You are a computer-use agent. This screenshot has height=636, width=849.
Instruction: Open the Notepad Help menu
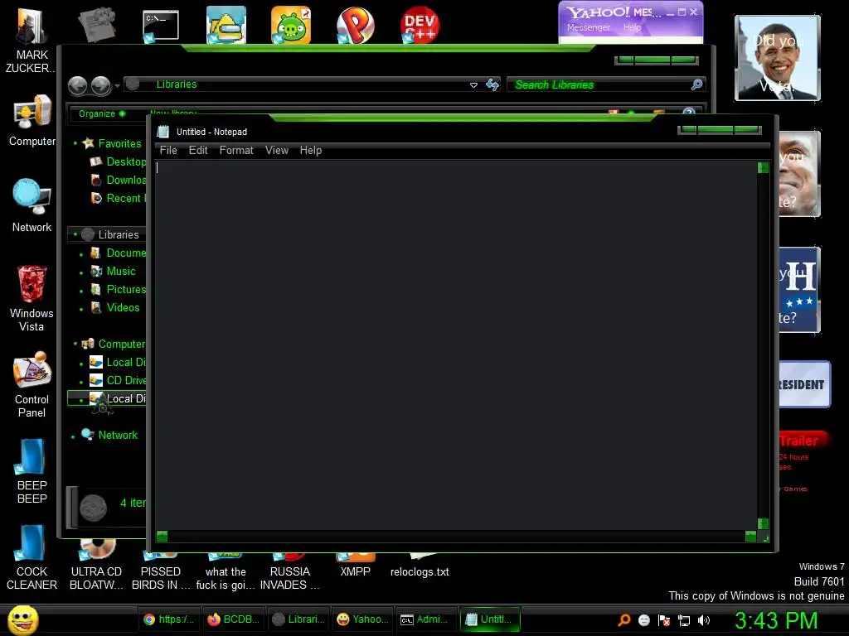pyautogui.click(x=311, y=151)
